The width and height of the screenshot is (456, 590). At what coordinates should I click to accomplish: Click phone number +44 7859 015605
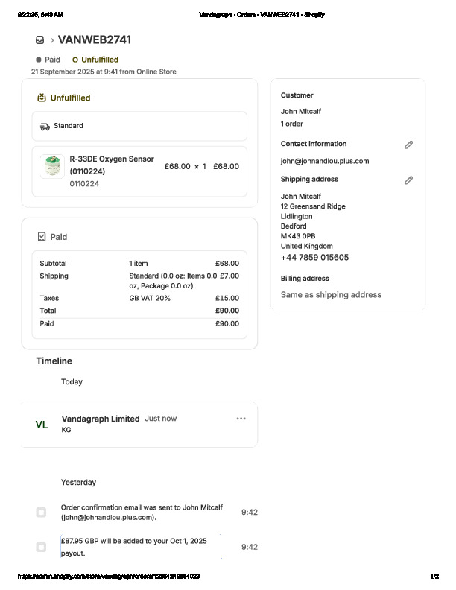[x=314, y=258]
